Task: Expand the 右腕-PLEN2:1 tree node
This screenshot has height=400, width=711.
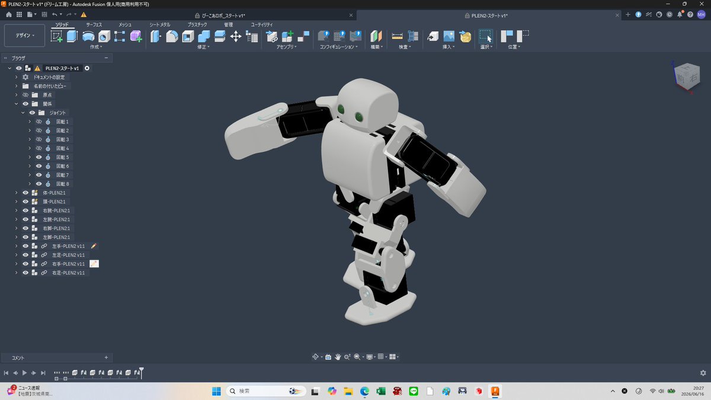Action: [x=17, y=210]
